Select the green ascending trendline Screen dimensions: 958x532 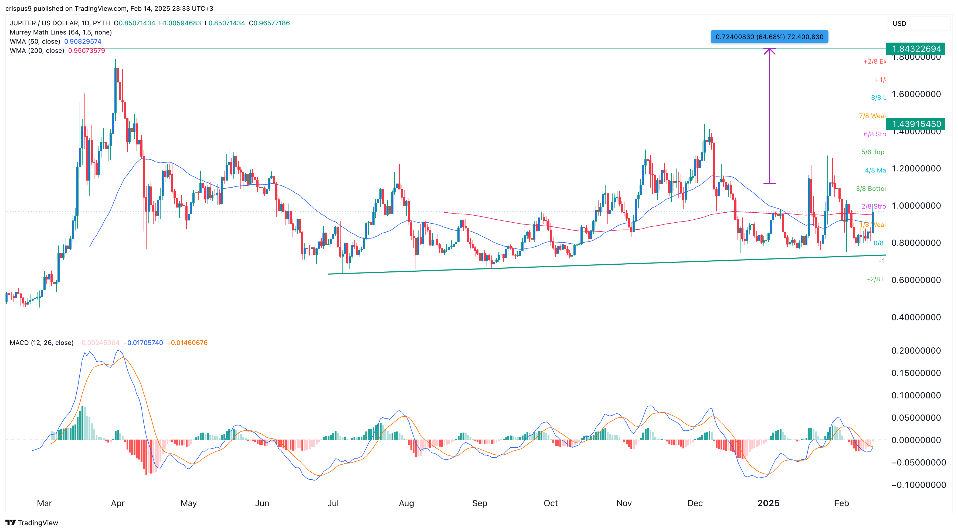tap(607, 264)
